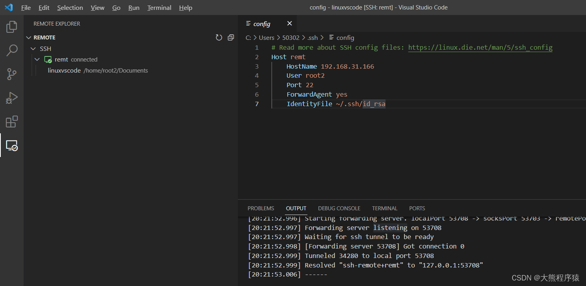The image size is (586, 286).
Task: Click the Users breadcrumb segment
Action: click(x=266, y=37)
